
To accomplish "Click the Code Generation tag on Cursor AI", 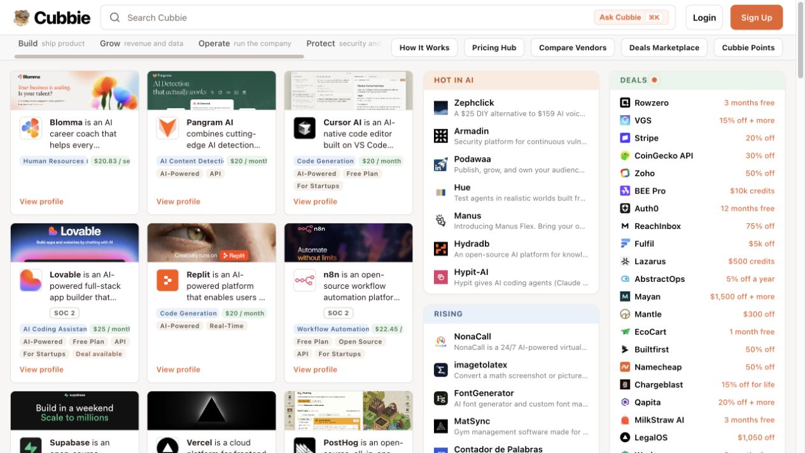I will (325, 161).
